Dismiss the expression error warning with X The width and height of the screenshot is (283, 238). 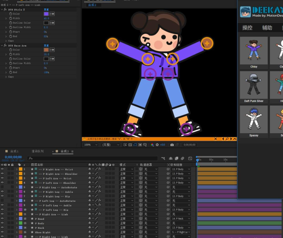tap(216, 139)
